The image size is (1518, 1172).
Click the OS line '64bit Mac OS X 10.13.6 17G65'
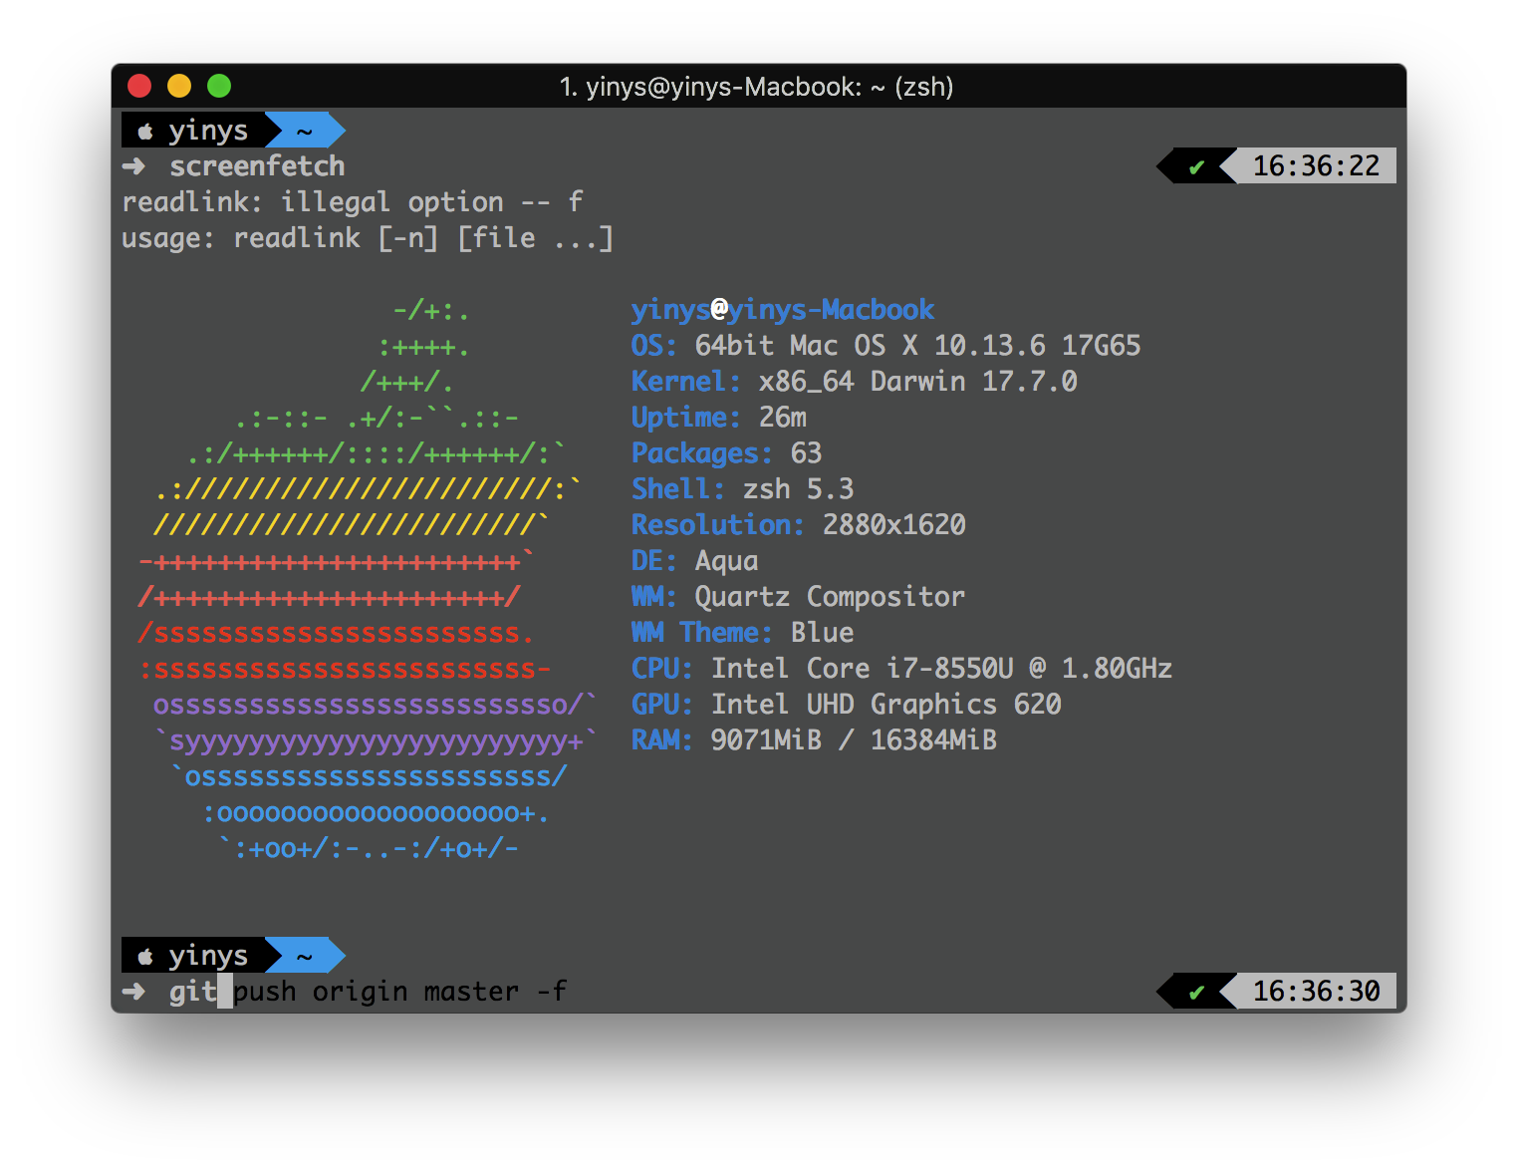[917, 346]
